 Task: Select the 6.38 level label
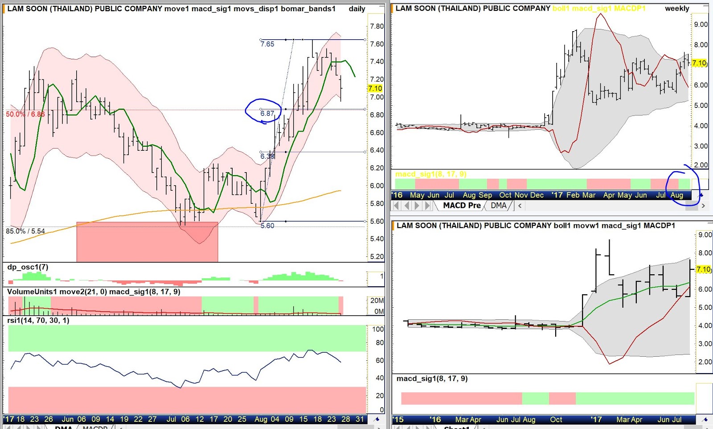(267, 157)
